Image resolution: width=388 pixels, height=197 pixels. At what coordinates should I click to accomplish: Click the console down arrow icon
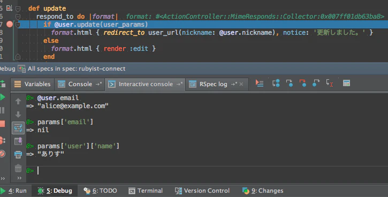pyautogui.click(x=18, y=115)
